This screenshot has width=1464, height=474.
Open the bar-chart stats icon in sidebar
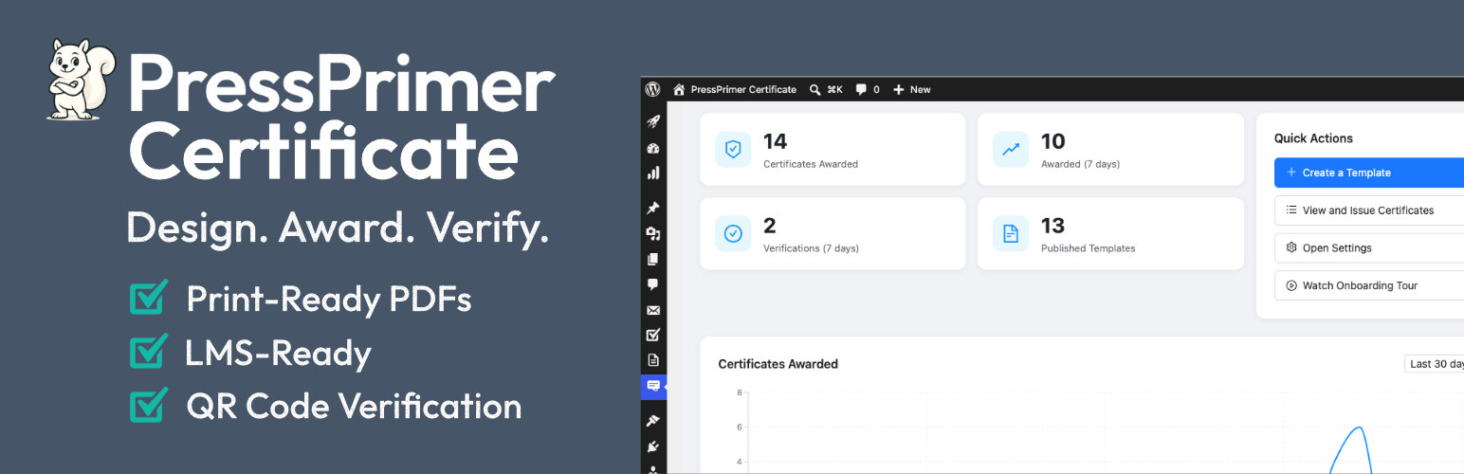[x=653, y=173]
